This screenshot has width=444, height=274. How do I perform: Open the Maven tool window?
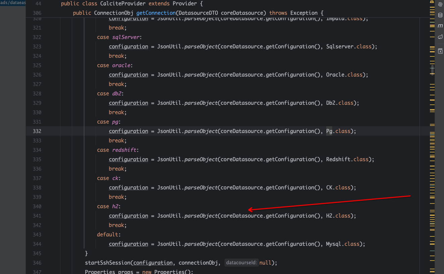tap(440, 26)
